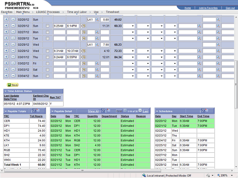Open last-column lookup on 03/03/12 Sat row
The height and width of the screenshot is (178, 238).
pos(218,69)
